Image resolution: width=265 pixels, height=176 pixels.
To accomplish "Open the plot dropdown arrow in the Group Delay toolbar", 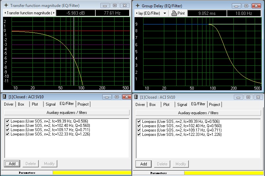I will click(x=165, y=13).
